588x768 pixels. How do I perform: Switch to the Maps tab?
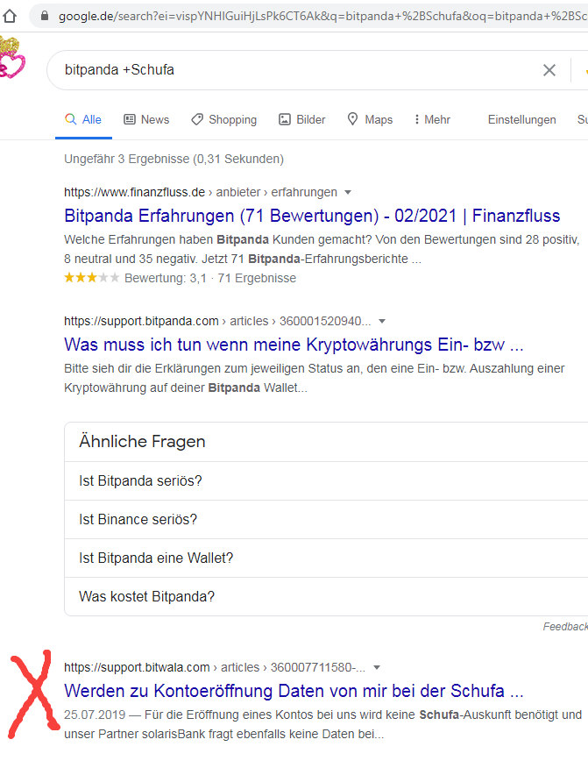(370, 119)
